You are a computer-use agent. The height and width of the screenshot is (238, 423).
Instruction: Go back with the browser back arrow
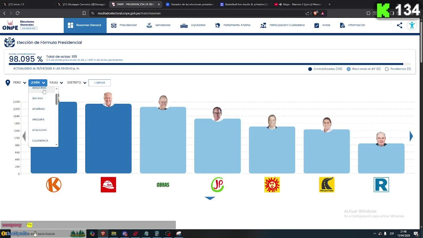[4, 13]
